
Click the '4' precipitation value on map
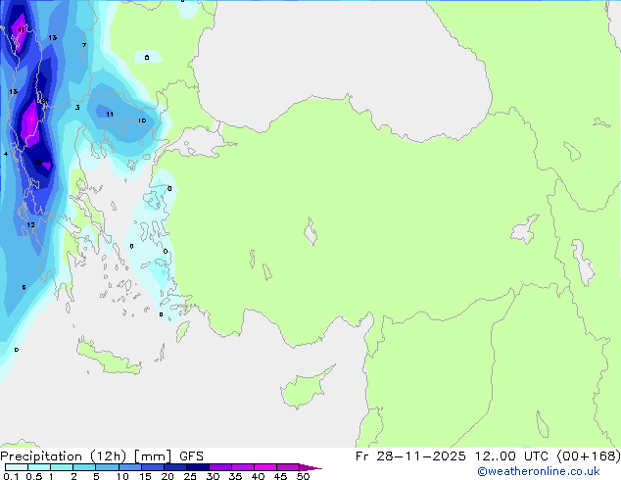pos(6,154)
